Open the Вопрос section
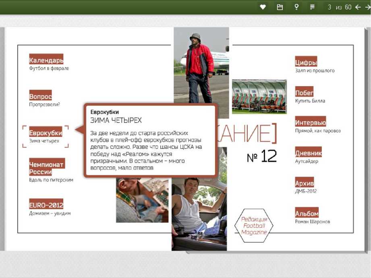Screen dimensions: 371x278 point(40,95)
